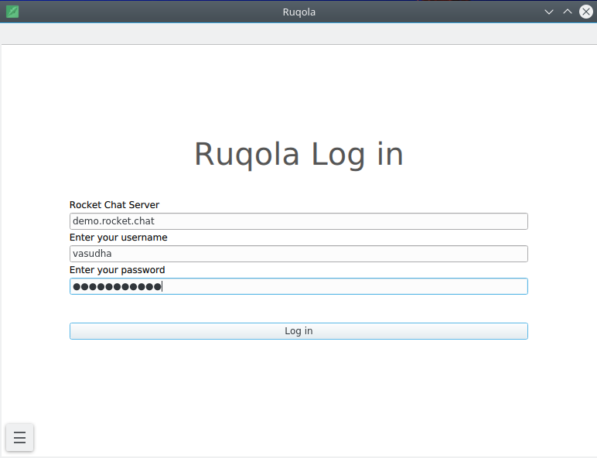Maximize the Ruqola window
Viewport: 597px width, 458px height.
coord(568,12)
